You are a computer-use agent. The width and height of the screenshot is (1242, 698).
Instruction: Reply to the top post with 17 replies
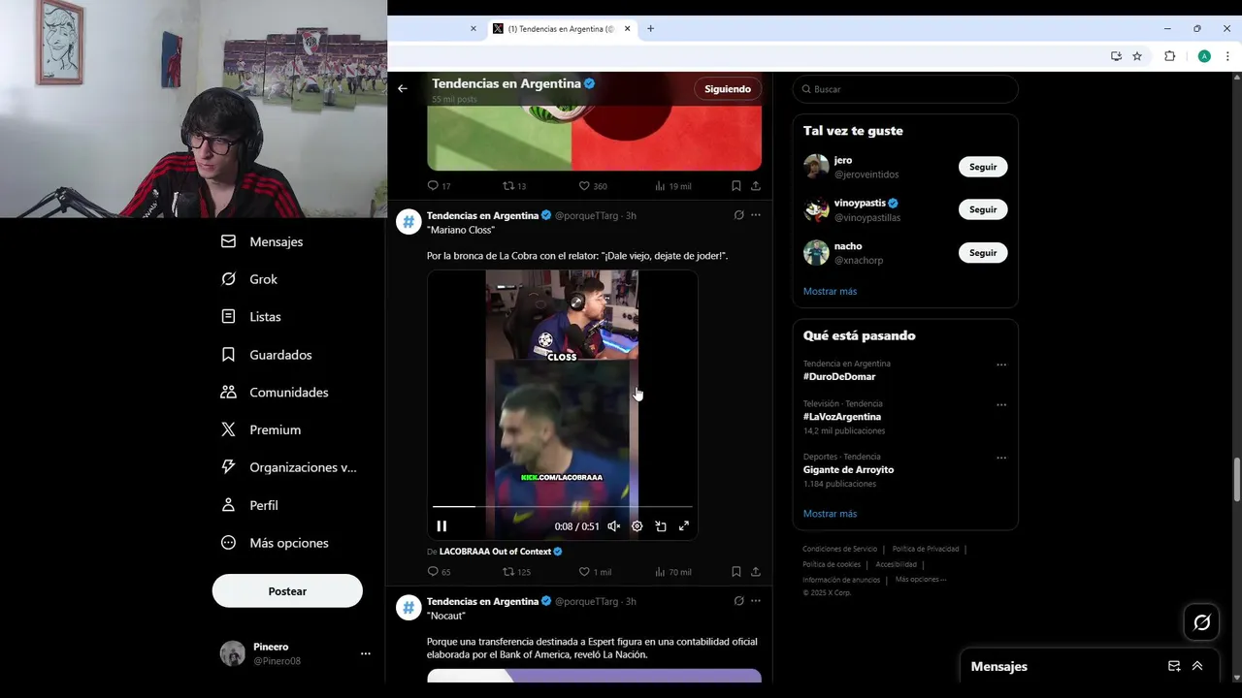439,186
